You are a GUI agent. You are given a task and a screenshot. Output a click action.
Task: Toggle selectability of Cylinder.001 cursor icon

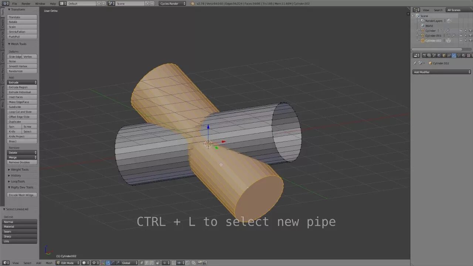pos(466,35)
